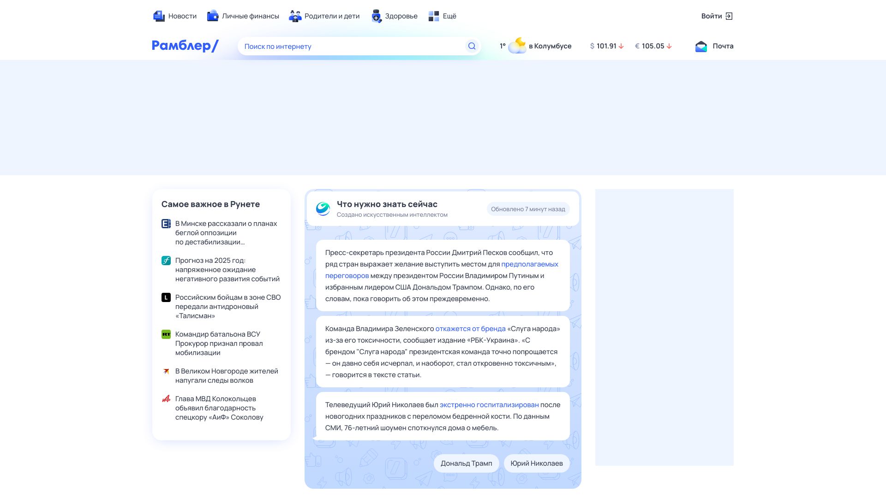Click the Почта envelope icon
This screenshot has width=886, height=498.
(701, 46)
